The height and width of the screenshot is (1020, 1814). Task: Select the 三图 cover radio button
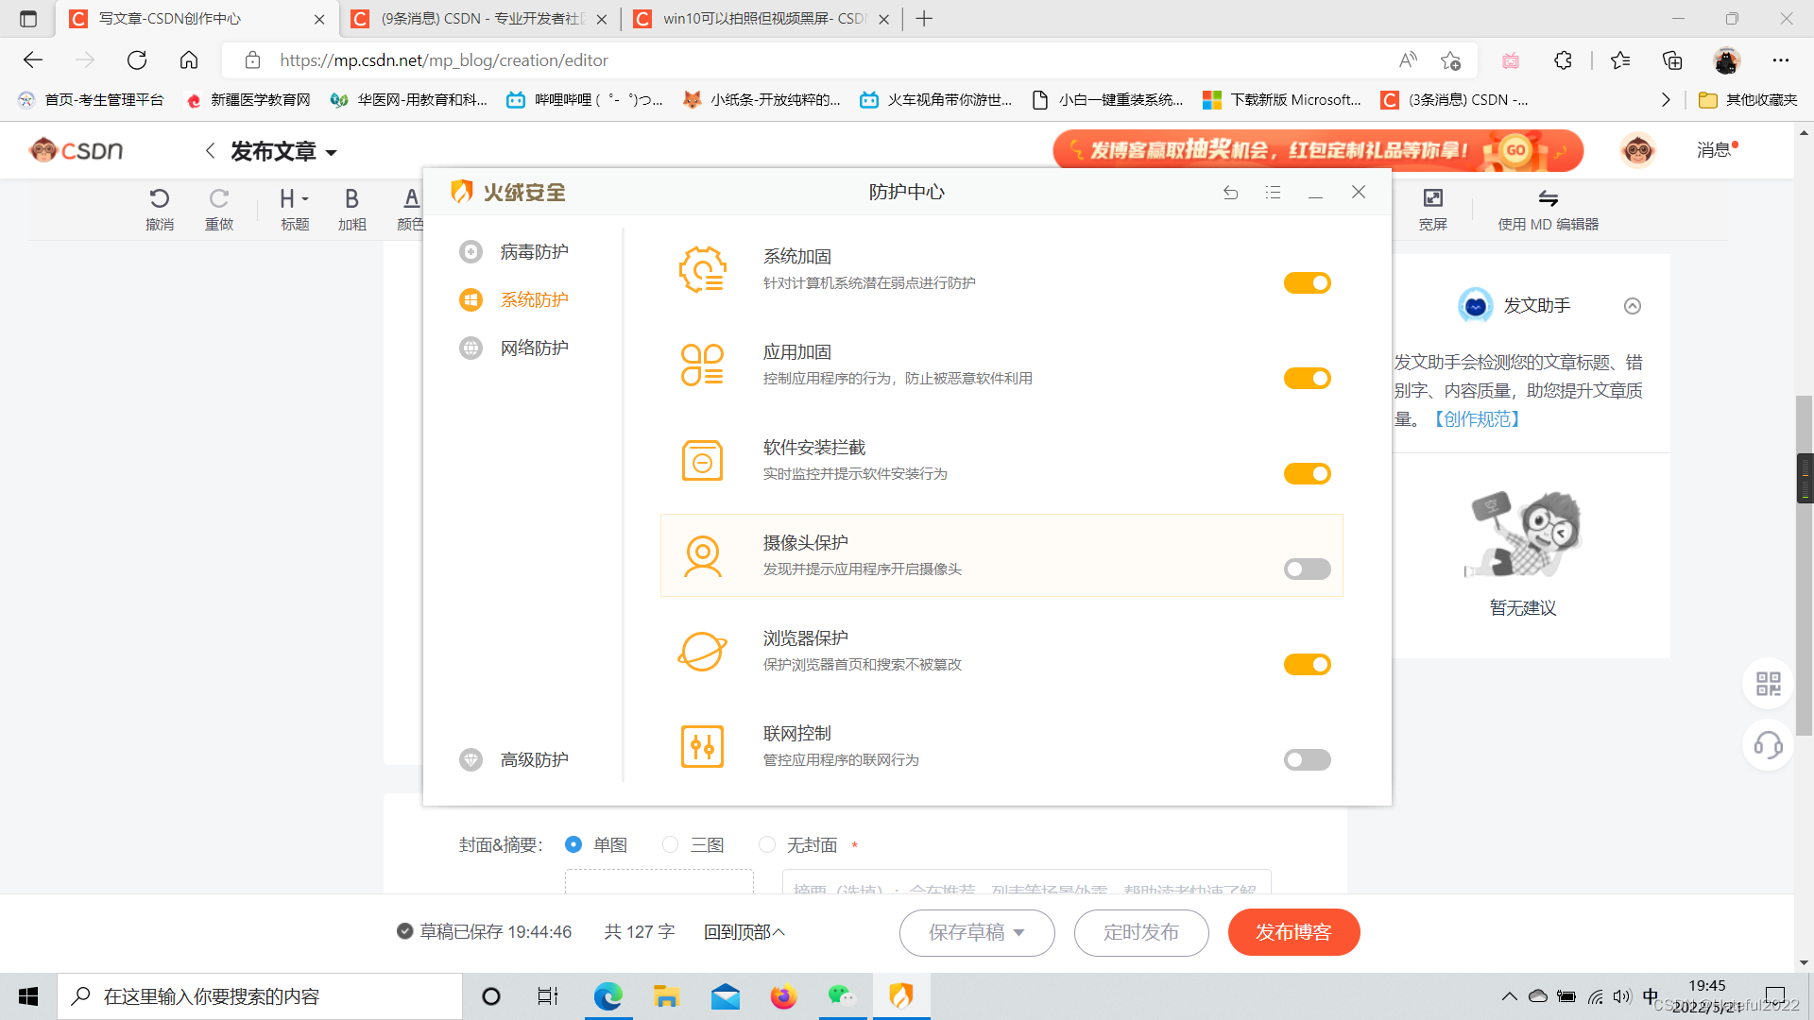671,844
